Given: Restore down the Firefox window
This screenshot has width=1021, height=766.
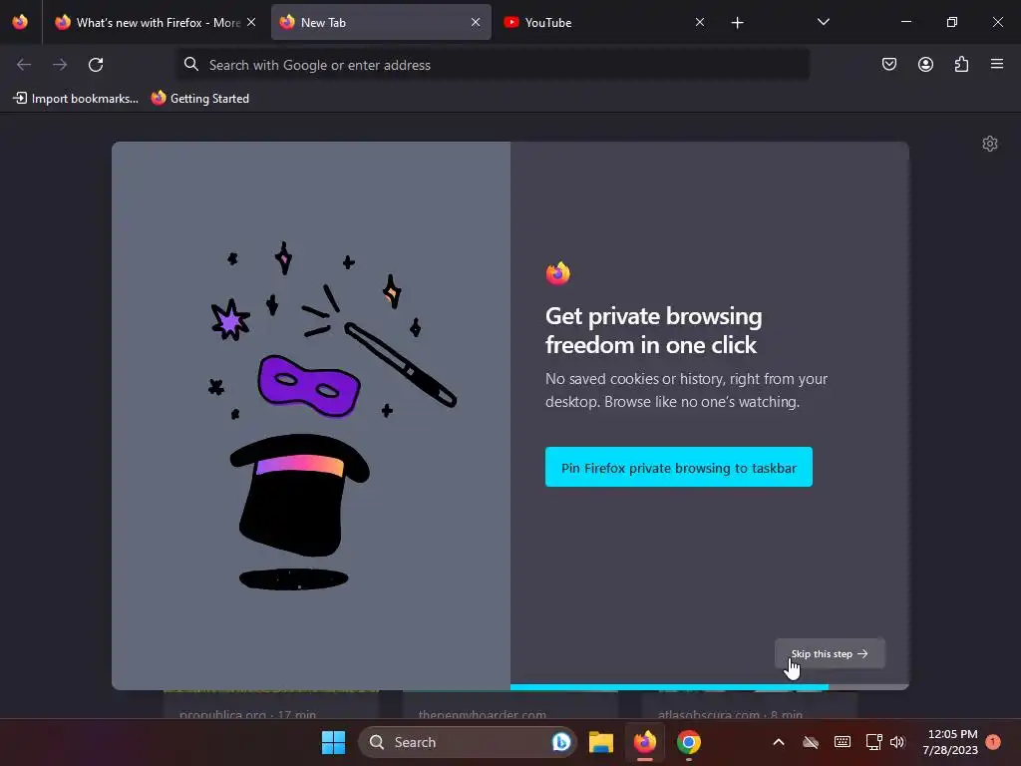Looking at the screenshot, I should [951, 22].
